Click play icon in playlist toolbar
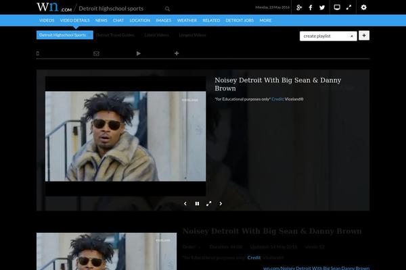 click(x=139, y=53)
